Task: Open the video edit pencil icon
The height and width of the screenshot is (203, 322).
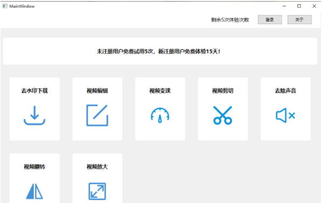Action: pos(97,115)
